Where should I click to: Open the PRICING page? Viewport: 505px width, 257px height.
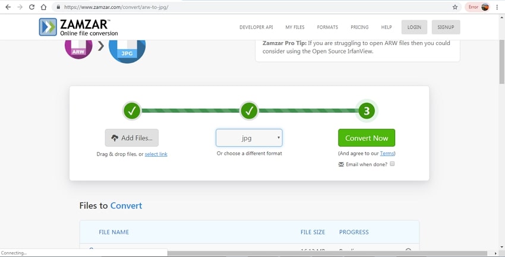[359, 27]
